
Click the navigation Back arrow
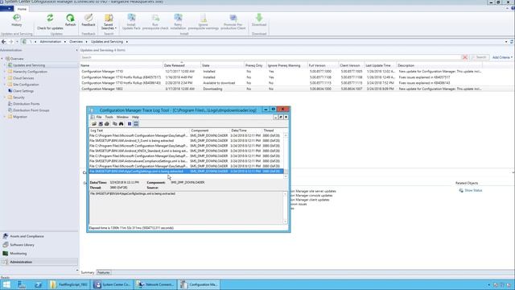tap(3, 42)
